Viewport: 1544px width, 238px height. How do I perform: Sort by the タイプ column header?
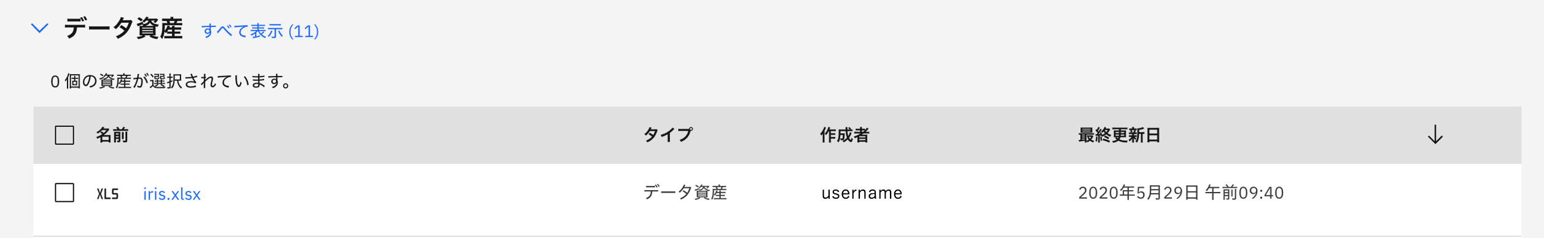pyautogui.click(x=668, y=135)
